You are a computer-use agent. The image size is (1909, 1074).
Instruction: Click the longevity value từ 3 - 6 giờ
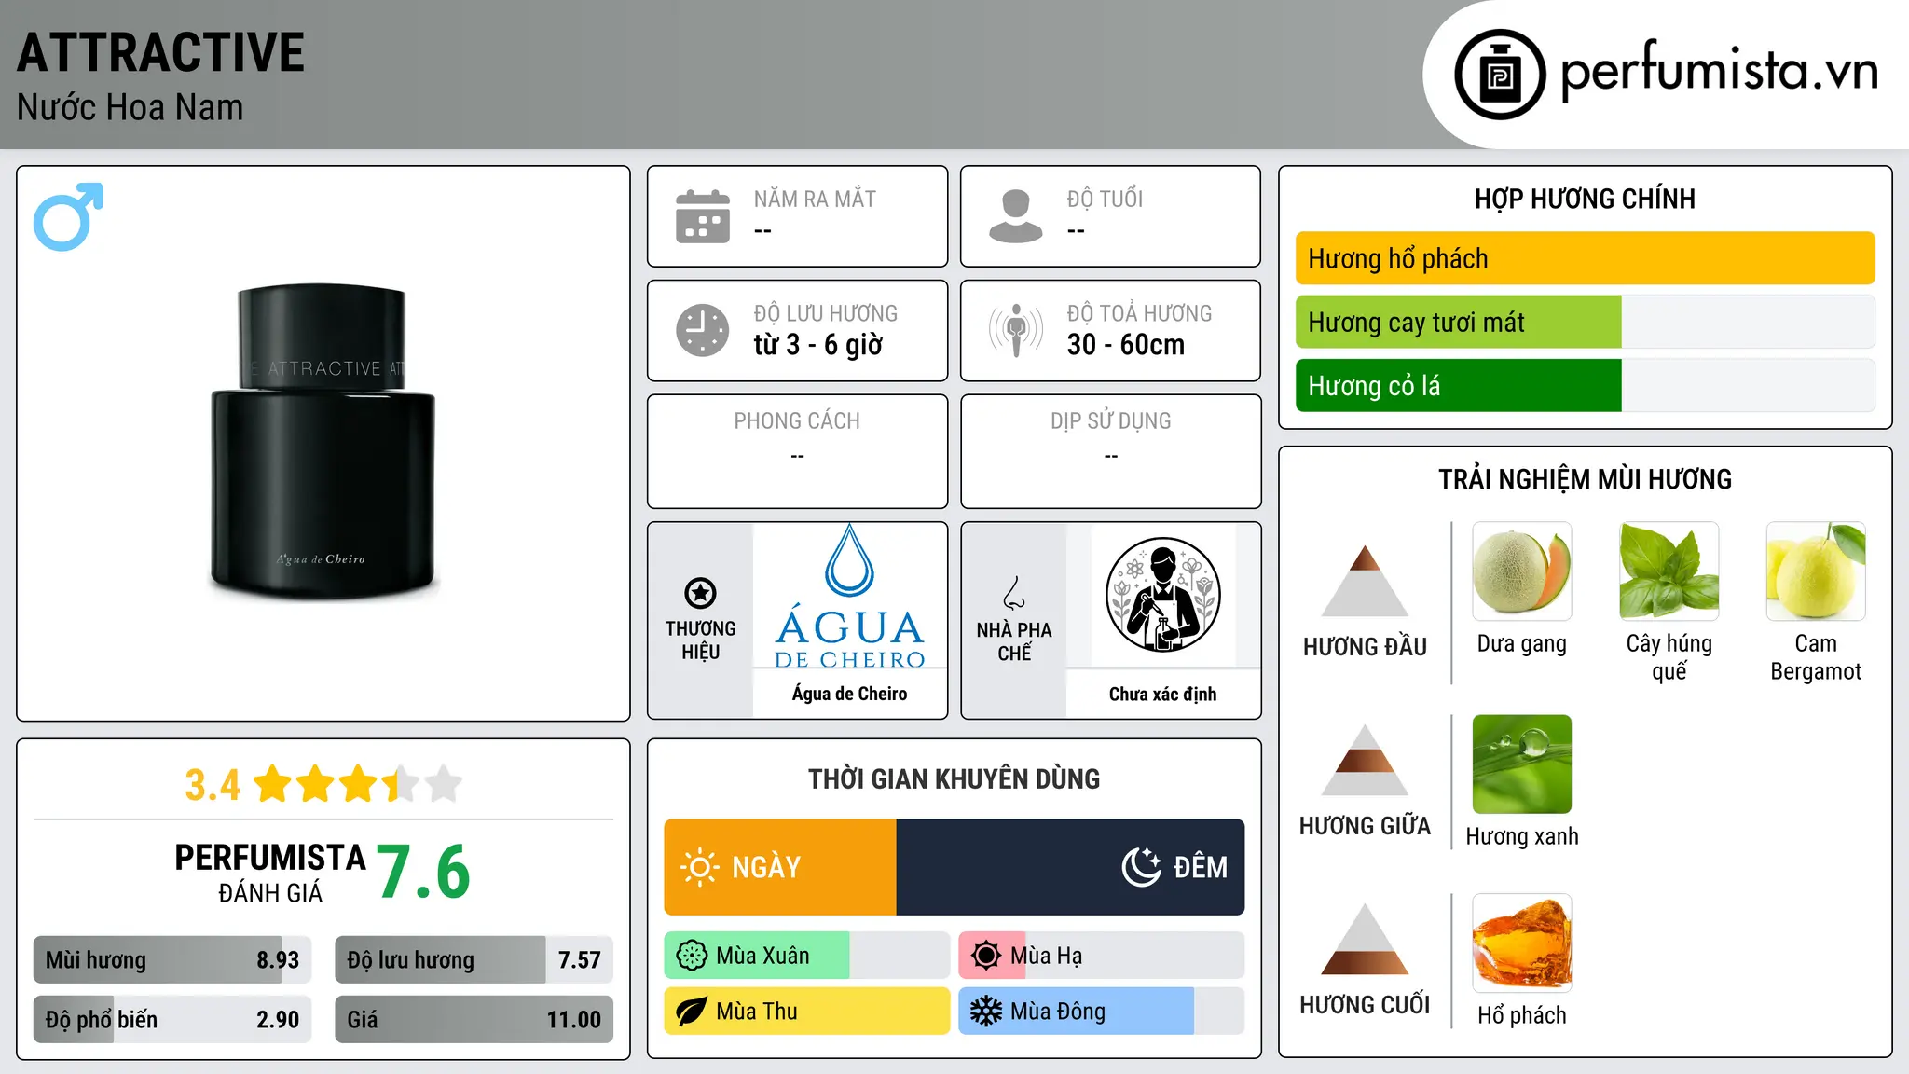pyautogui.click(x=818, y=345)
